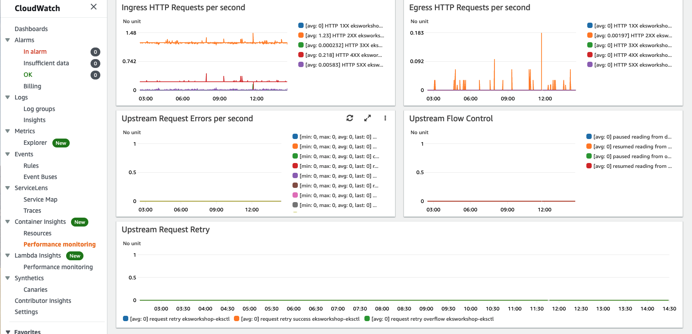Toggle Ingress HTTP 3XX green legend swatch
This screenshot has height=334, width=692.
[301, 45]
